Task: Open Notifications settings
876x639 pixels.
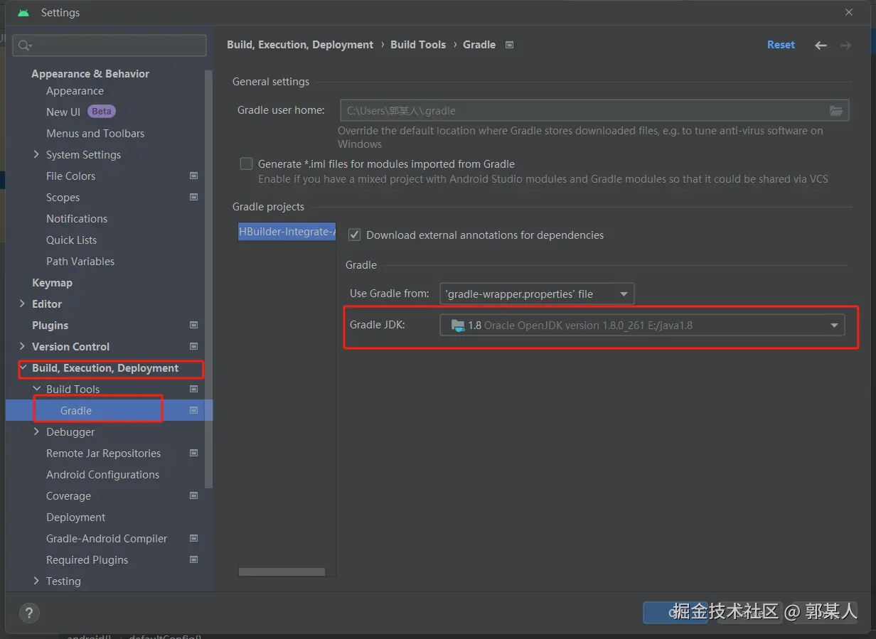Action: [77, 219]
